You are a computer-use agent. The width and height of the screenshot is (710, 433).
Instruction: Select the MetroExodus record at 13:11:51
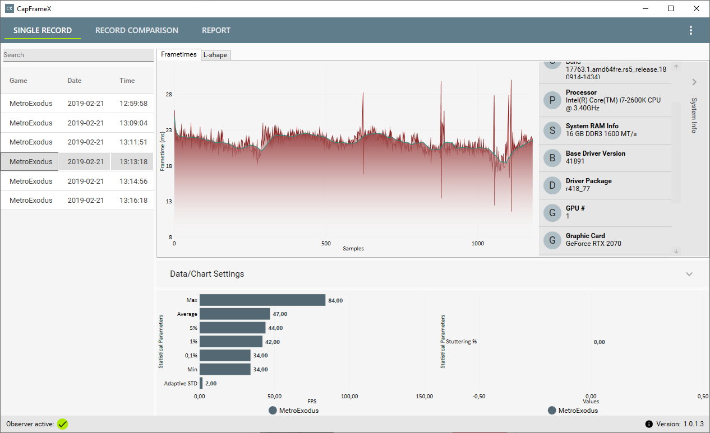coord(77,142)
